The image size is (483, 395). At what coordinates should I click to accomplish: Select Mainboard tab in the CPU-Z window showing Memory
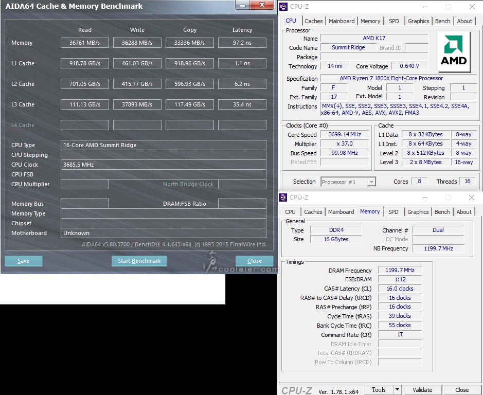341,212
